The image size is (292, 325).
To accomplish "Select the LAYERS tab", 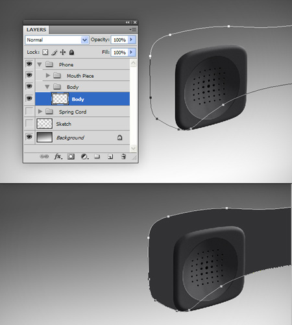I will click(x=36, y=30).
